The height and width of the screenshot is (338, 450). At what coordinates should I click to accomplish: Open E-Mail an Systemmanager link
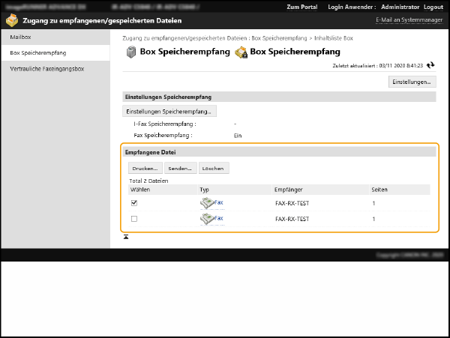[x=407, y=20]
